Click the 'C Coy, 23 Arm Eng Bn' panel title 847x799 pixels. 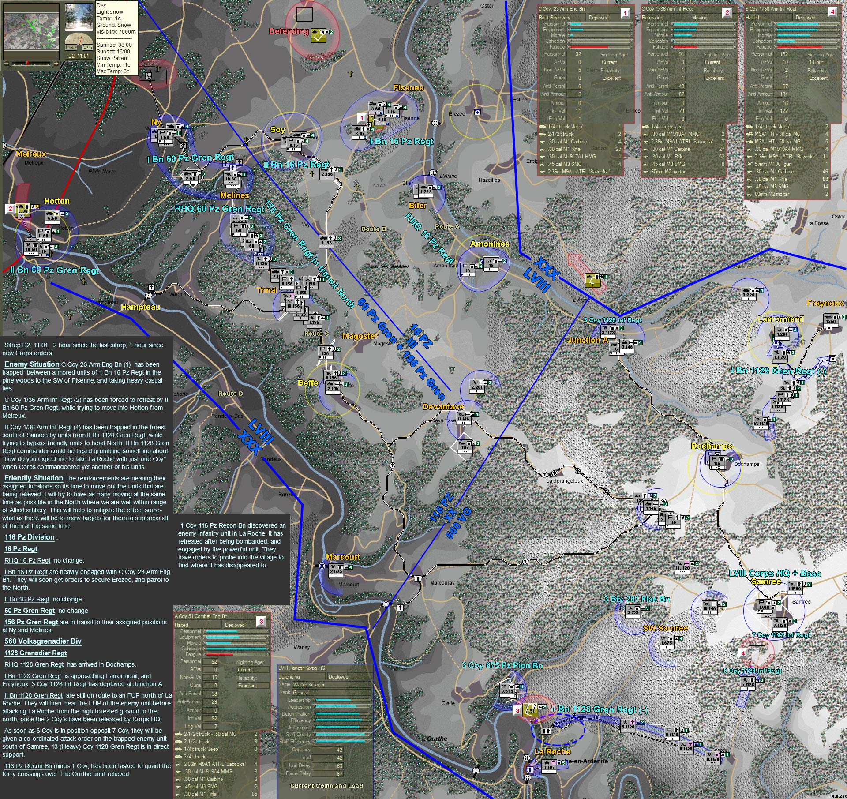pos(562,9)
